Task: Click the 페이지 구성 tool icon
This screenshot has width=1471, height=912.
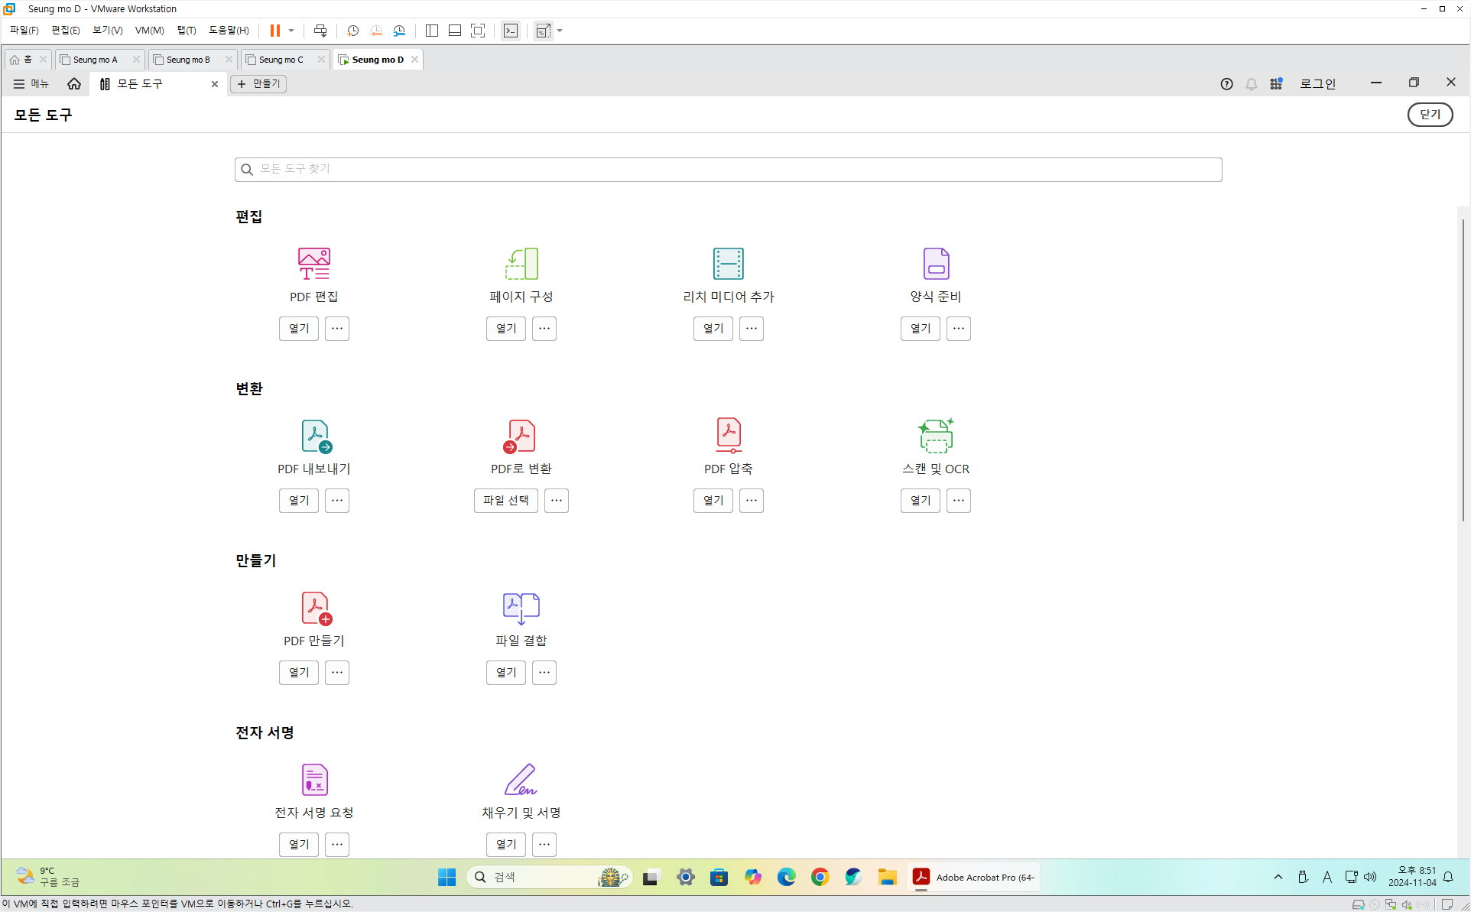Action: 521,264
